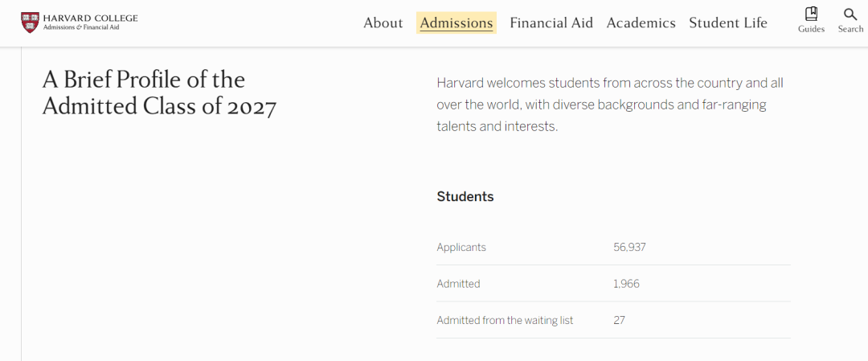Click the Guides text label

coord(811,29)
